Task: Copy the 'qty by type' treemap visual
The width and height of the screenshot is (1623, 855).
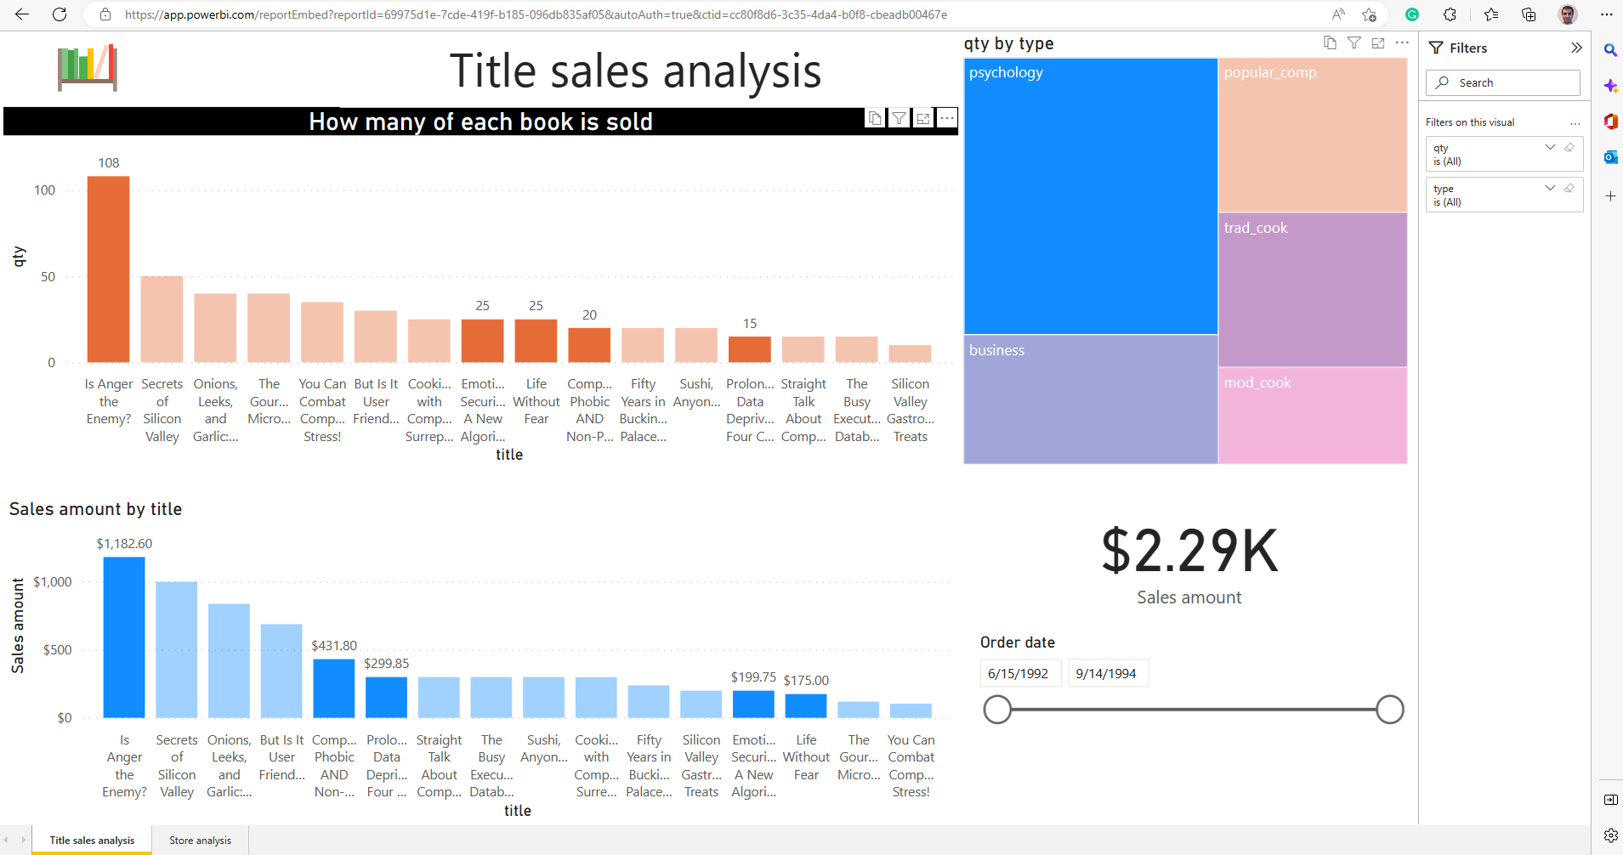Action: (1330, 42)
